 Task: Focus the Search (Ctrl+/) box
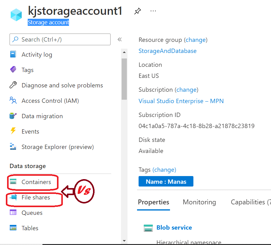tap(60, 39)
